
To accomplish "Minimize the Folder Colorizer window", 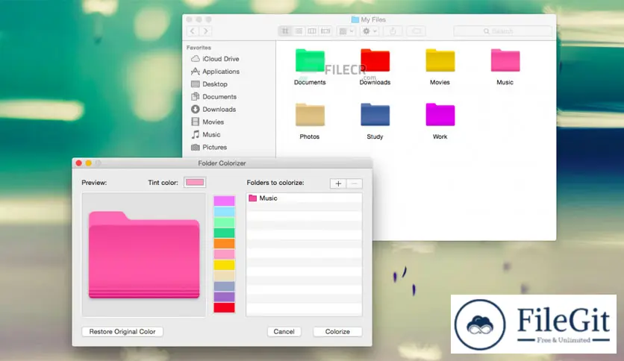I will (88, 163).
